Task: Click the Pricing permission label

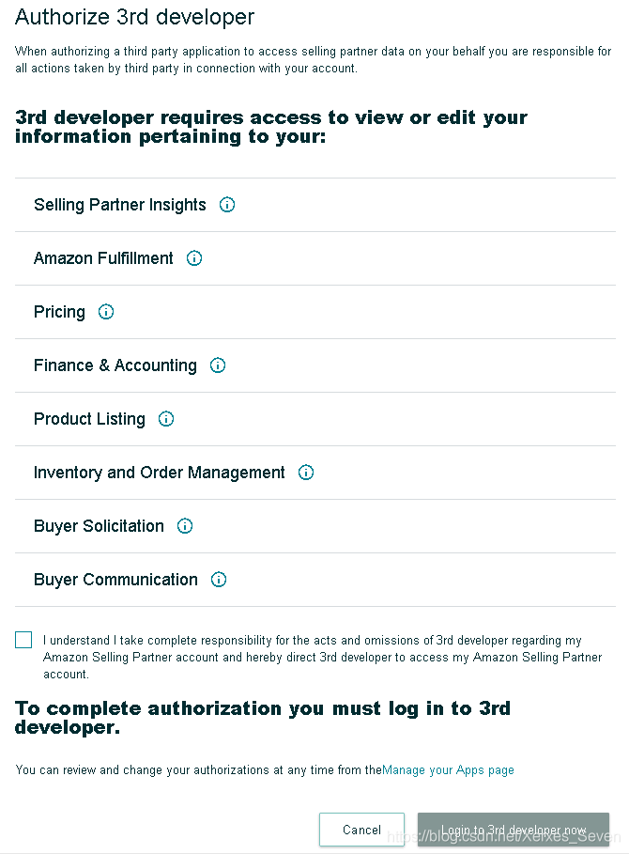Action: click(x=59, y=312)
